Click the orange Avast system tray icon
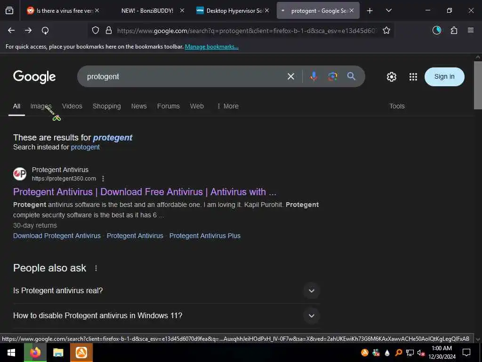Image resolution: width=482 pixels, height=362 pixels. point(365,353)
